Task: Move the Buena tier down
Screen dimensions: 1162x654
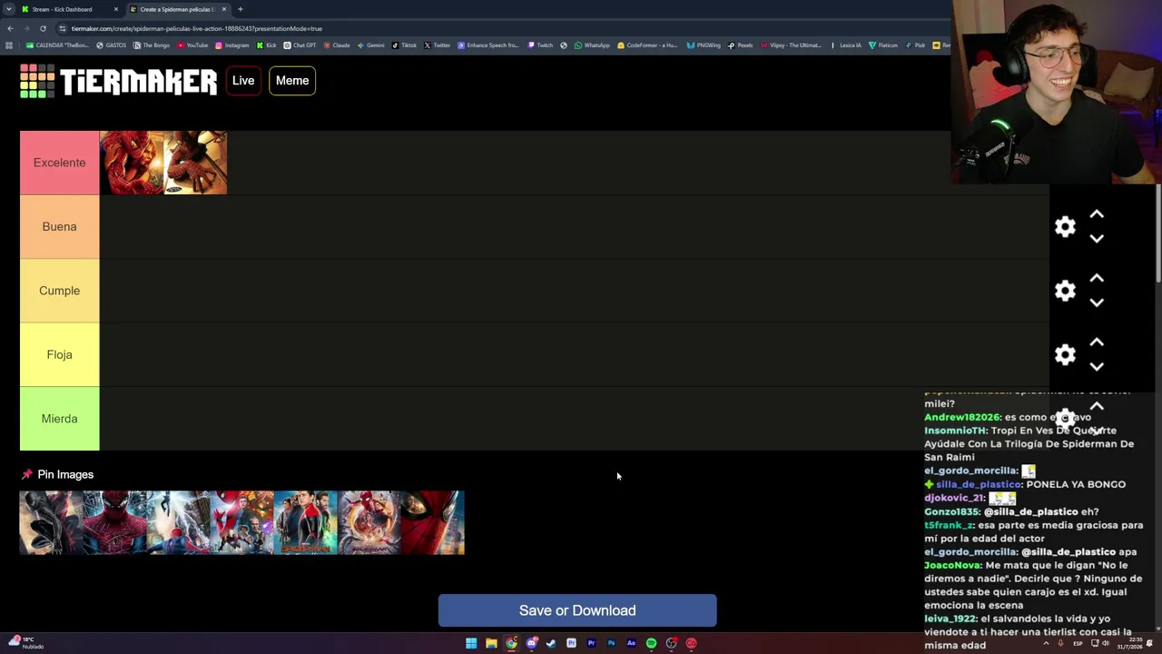Action: coord(1097,238)
